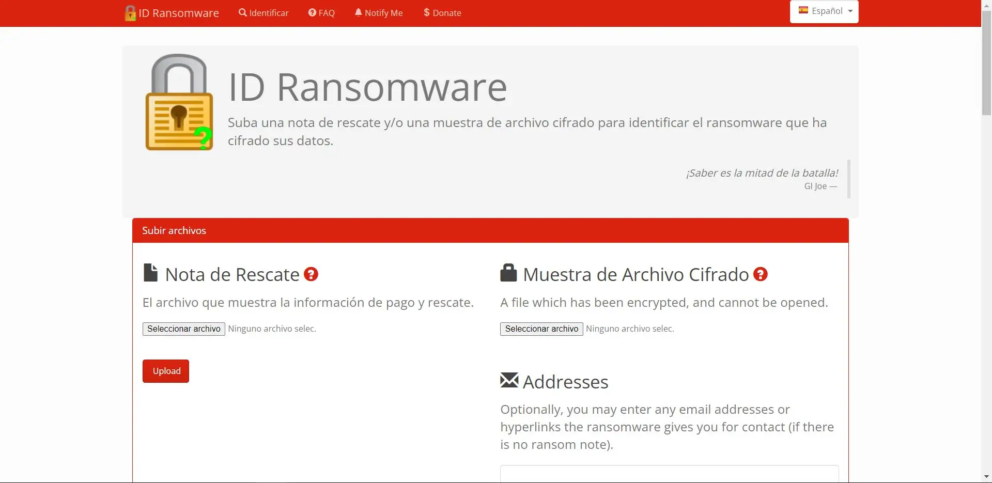Click the small padlock logo in navbar
992x483 pixels.
pyautogui.click(x=130, y=13)
